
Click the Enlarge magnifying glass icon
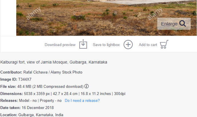pyautogui.click(x=183, y=24)
